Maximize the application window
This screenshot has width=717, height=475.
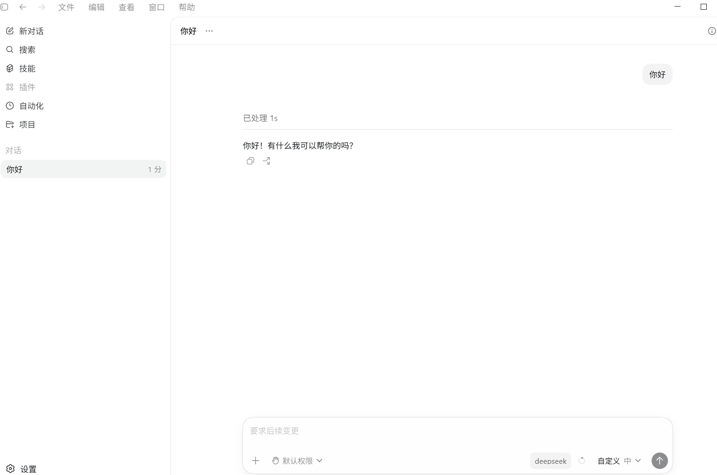point(703,7)
